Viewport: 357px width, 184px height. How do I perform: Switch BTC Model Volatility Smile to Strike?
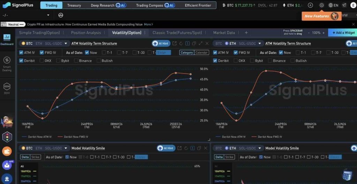(x=36, y=157)
